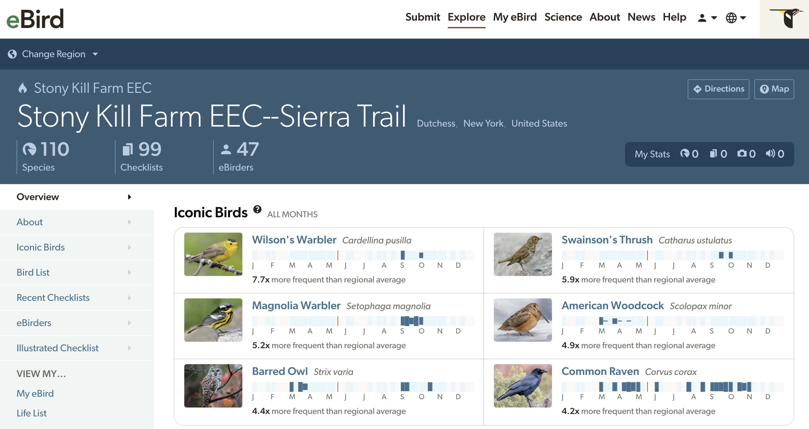The image size is (809, 429).
Task: Select eBirders in the sidebar
Action: click(x=77, y=323)
